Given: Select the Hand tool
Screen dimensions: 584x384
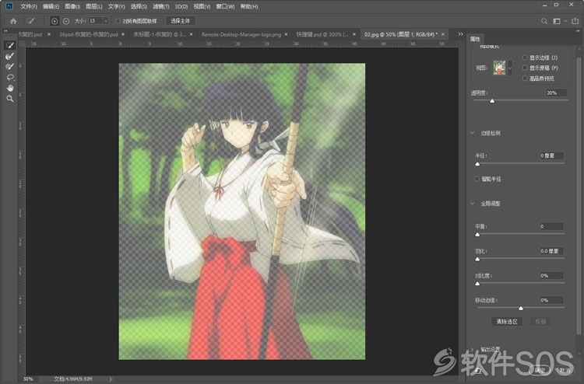Looking at the screenshot, I should (x=10, y=88).
